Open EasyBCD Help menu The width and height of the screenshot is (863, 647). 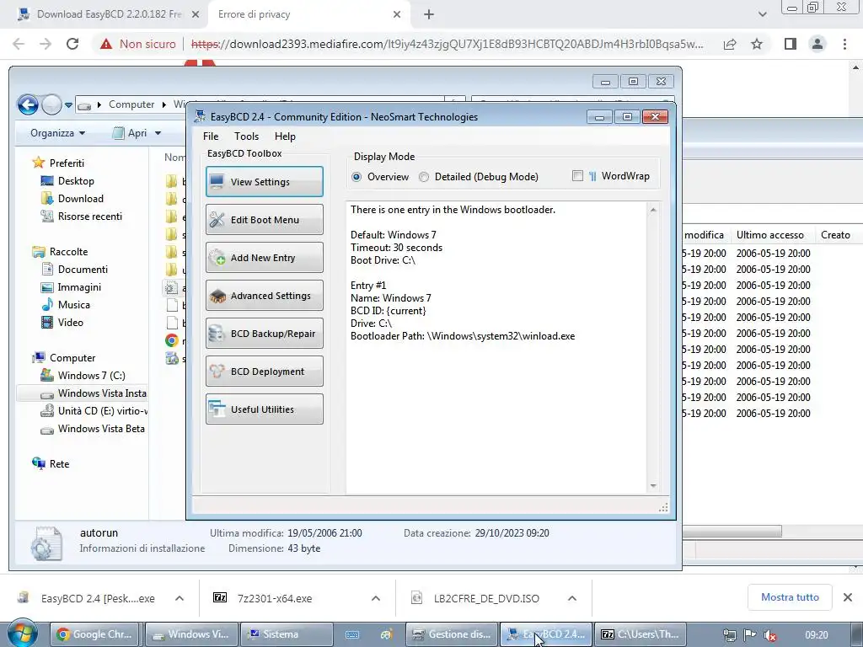point(285,136)
